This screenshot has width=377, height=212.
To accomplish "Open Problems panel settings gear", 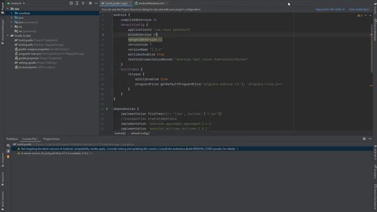I will (x=364, y=139).
